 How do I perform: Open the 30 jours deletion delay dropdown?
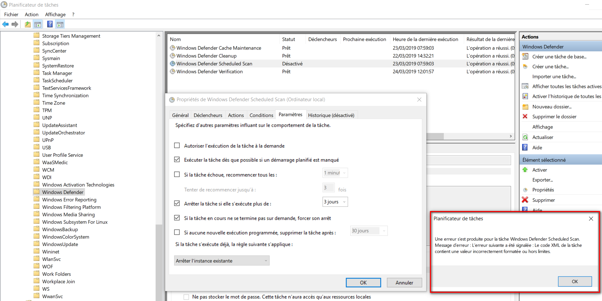369,231
